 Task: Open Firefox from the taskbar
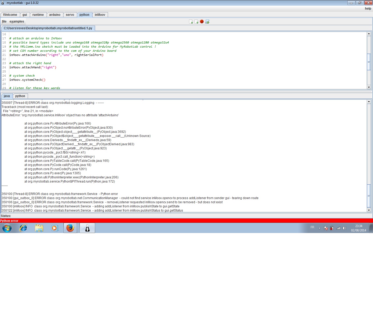70,228
